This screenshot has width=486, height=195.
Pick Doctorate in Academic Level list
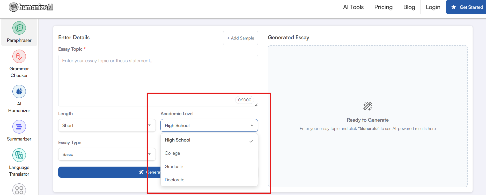coord(174,180)
